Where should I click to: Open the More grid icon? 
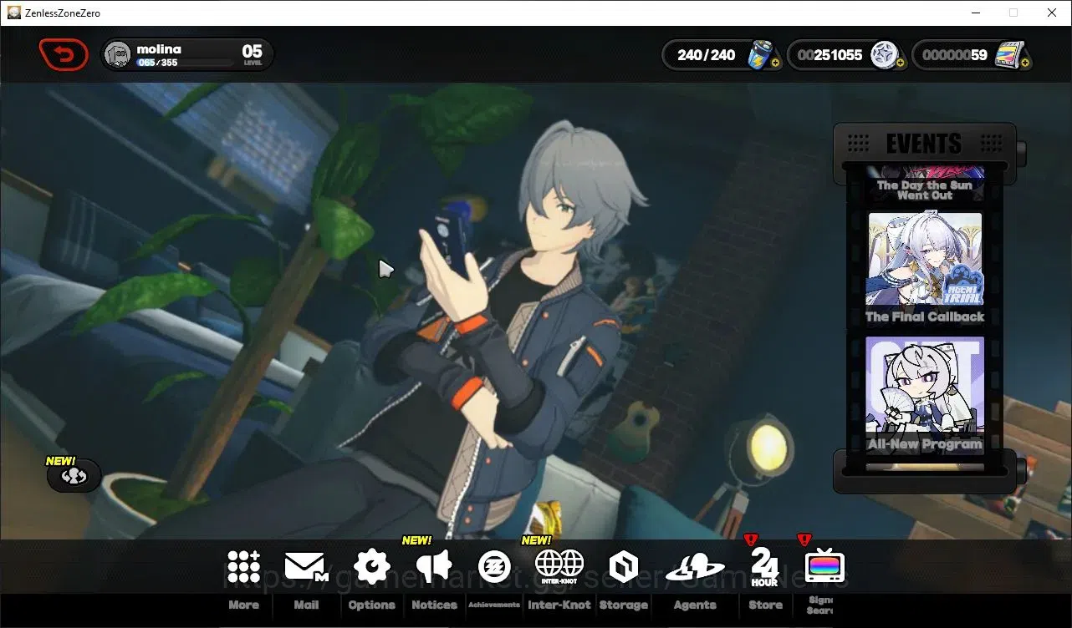[243, 566]
